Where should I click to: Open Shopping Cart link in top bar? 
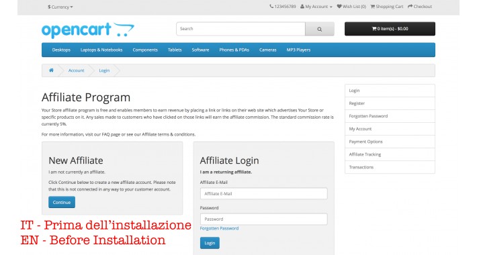[387, 7]
